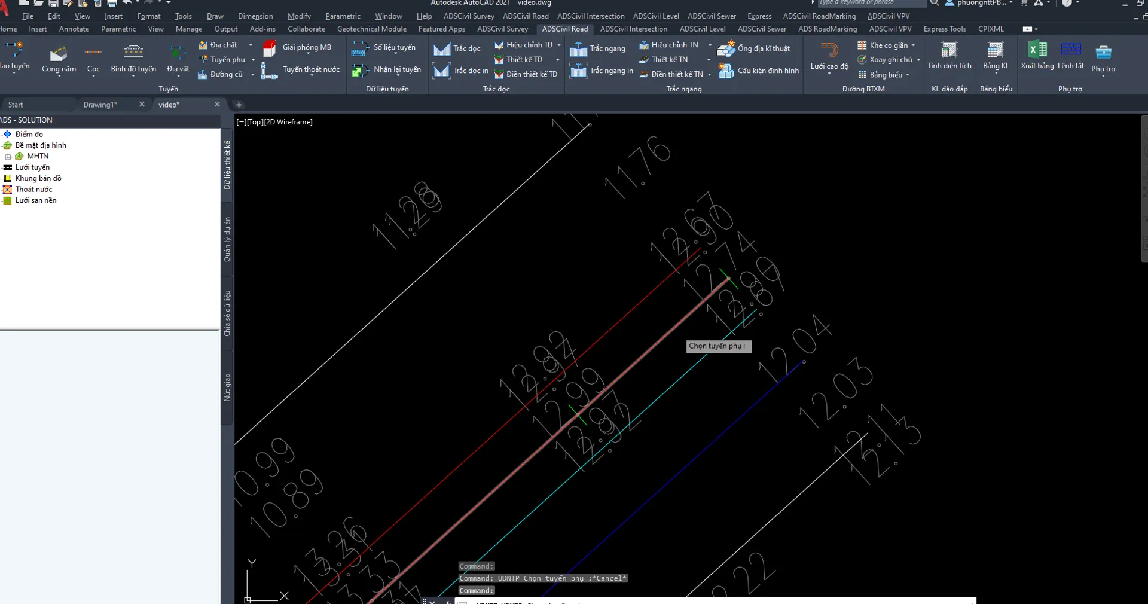
Task: Open Quản lý dự án side tab
Action: tap(227, 239)
